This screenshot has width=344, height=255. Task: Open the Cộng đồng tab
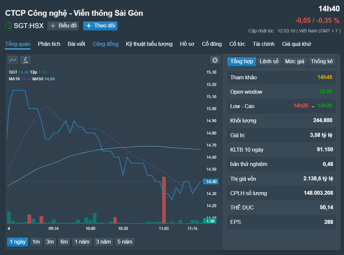(105, 44)
